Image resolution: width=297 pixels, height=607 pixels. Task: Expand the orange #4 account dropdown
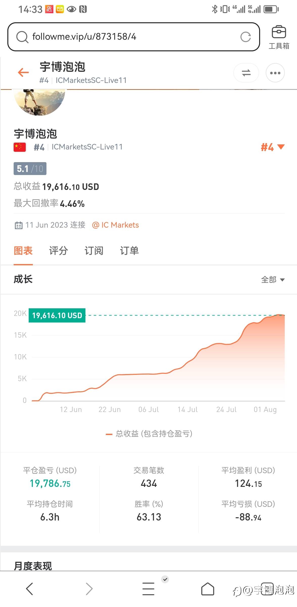coord(273,147)
